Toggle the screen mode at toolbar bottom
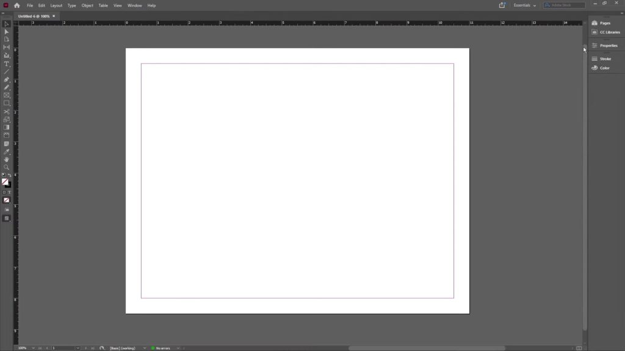Screen dimensions: 625x351 [x=6, y=219]
